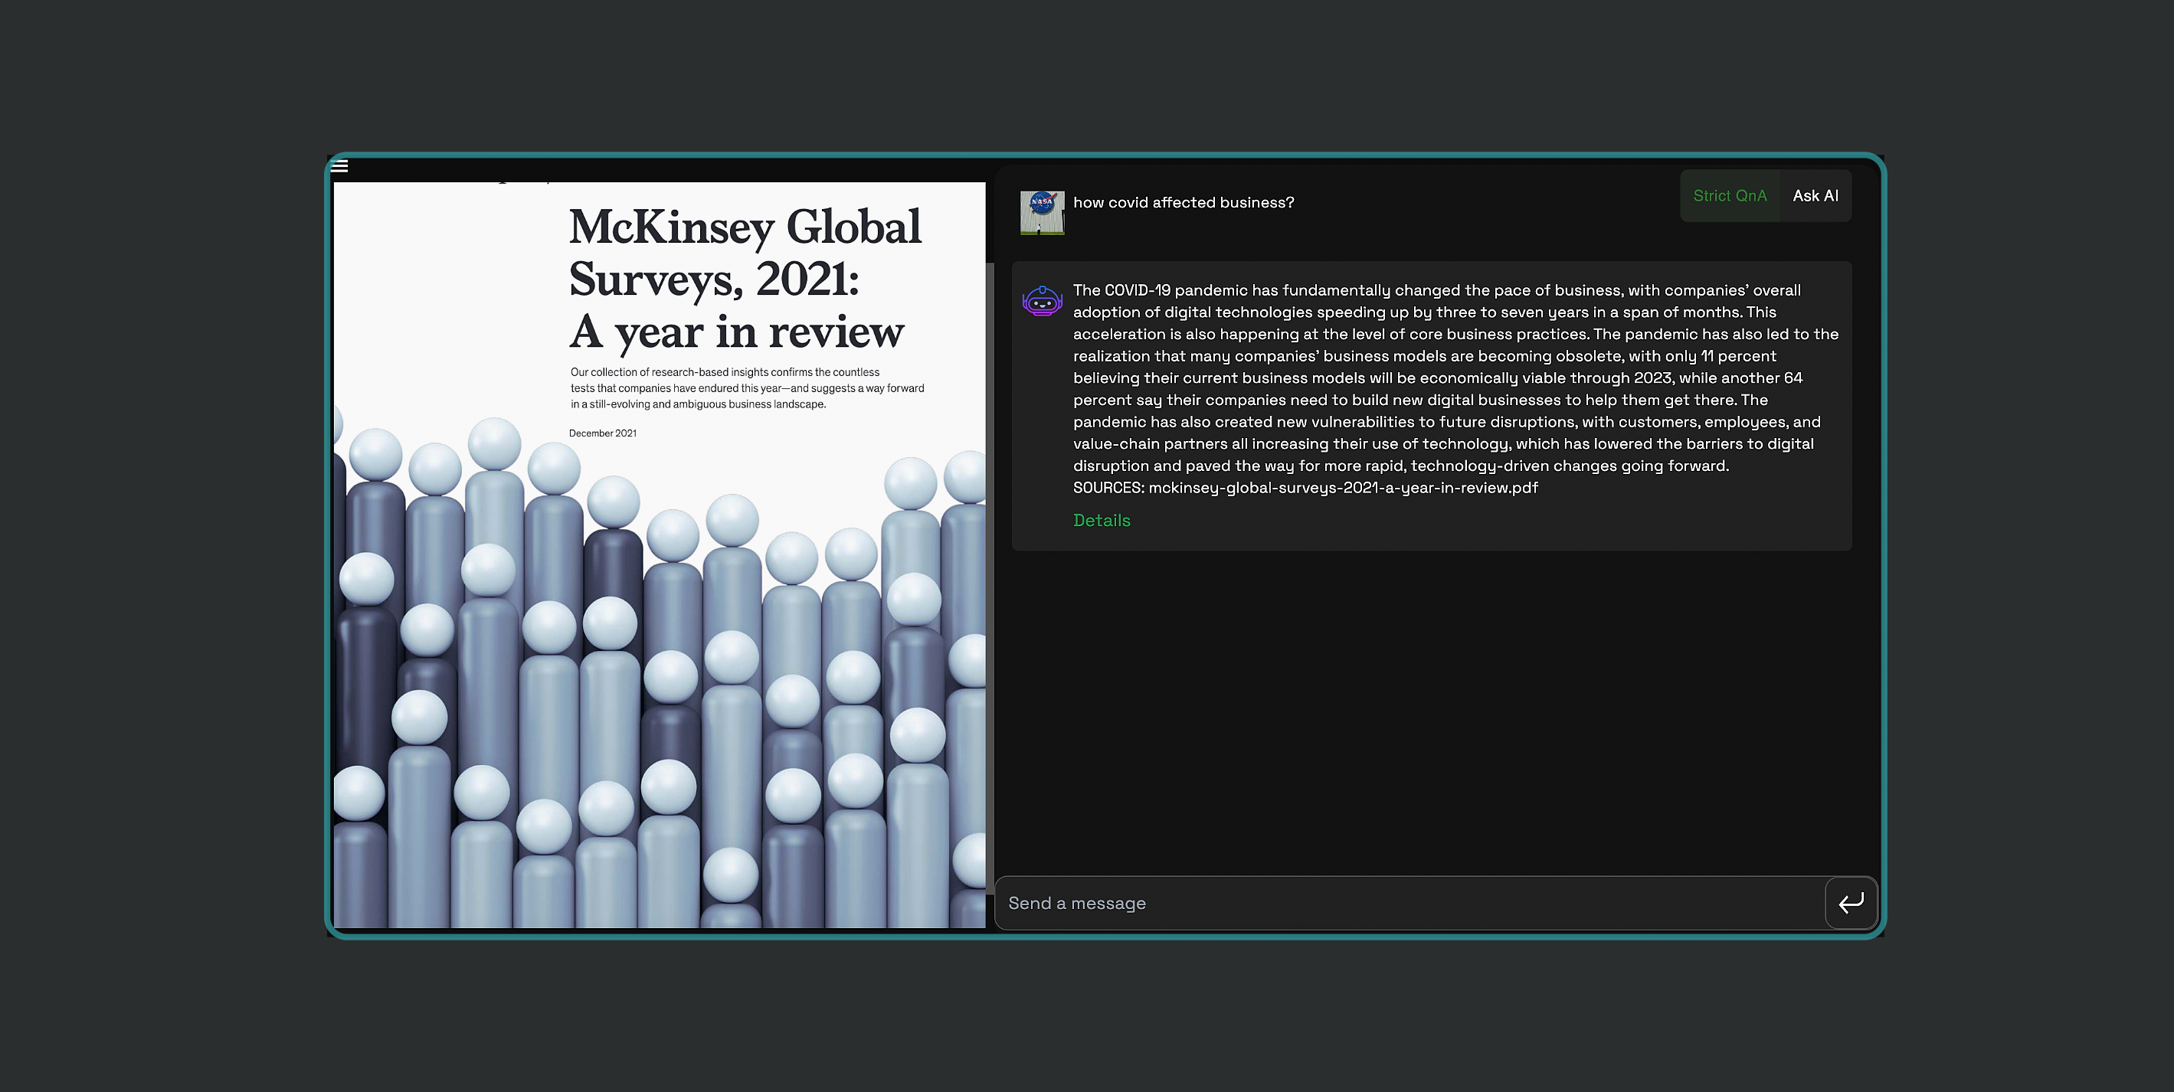The width and height of the screenshot is (2174, 1092).
Task: Expand the Details section of the answer
Action: [1101, 521]
